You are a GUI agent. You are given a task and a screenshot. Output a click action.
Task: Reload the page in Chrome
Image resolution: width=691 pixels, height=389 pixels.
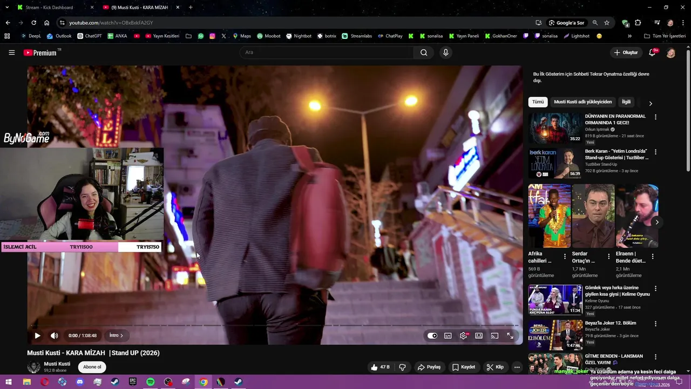click(33, 23)
